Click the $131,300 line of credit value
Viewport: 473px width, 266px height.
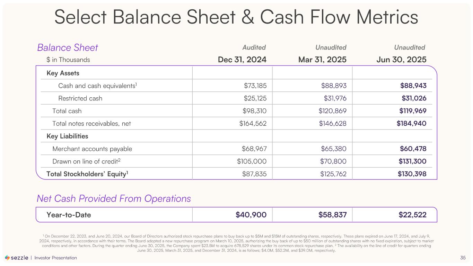(412, 161)
